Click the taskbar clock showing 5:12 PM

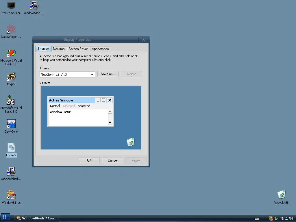[287, 219]
